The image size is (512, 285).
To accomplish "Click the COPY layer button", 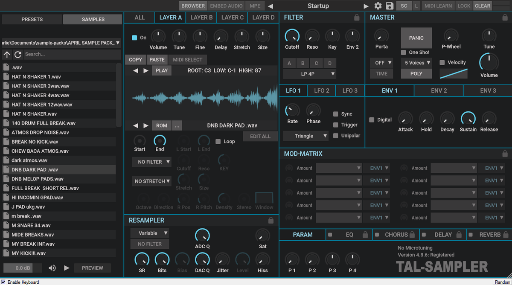I will 135,60.
